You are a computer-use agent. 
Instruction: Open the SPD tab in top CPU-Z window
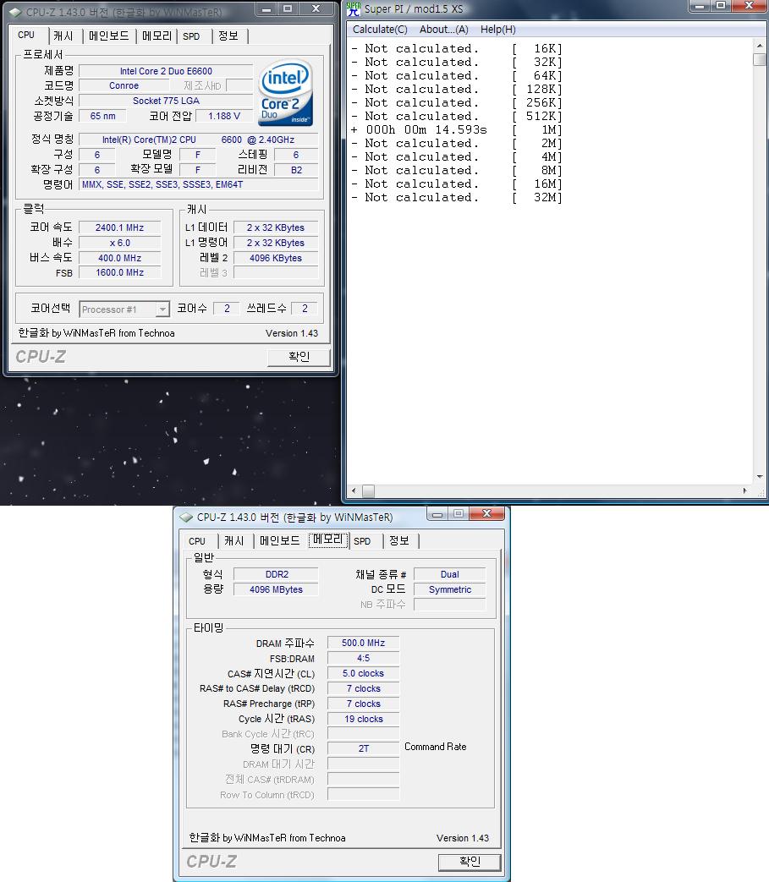(x=191, y=36)
